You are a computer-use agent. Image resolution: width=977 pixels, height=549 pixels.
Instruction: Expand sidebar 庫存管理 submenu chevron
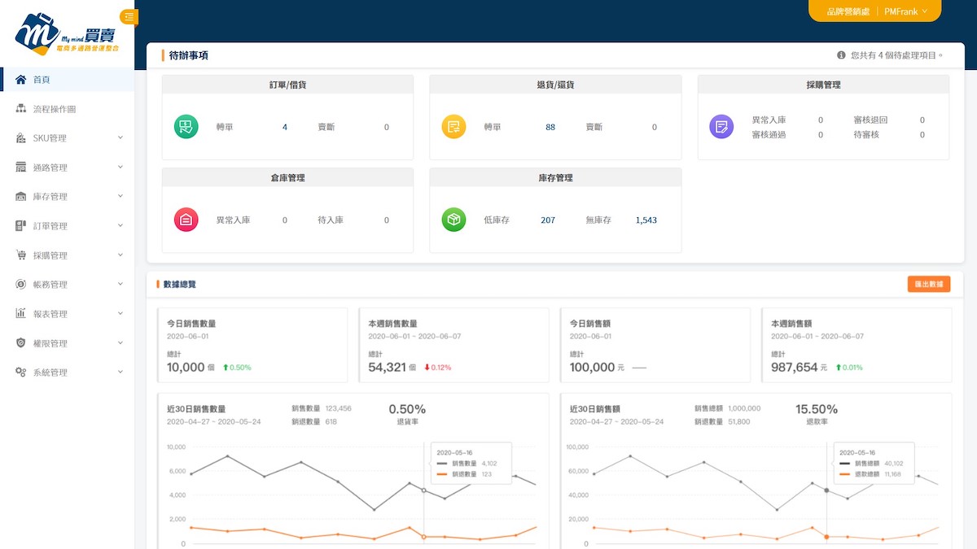(120, 197)
